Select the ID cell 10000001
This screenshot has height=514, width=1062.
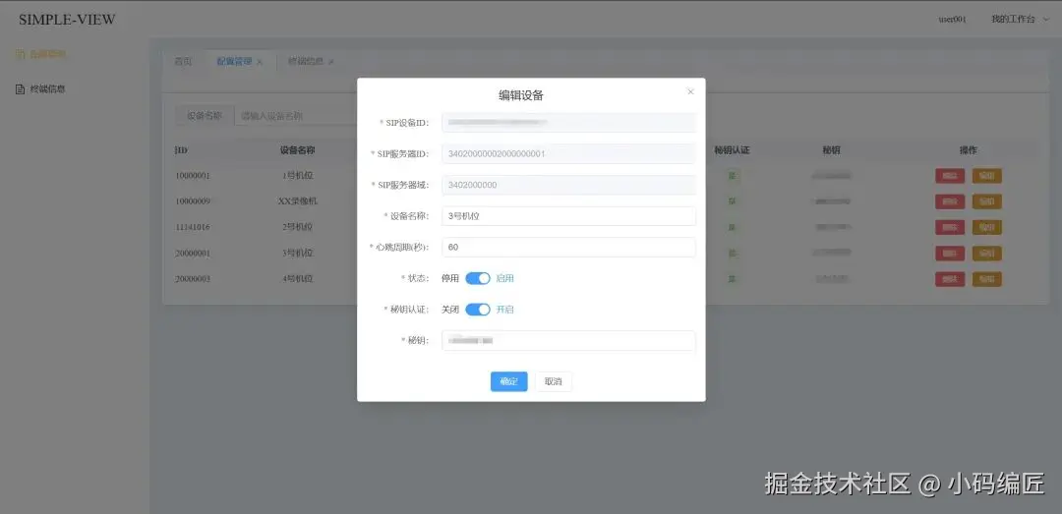193,176
